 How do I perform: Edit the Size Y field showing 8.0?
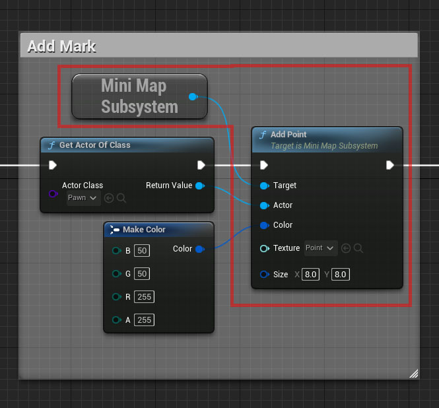coord(340,275)
